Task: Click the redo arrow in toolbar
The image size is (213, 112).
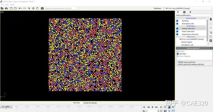Action: 24,8
